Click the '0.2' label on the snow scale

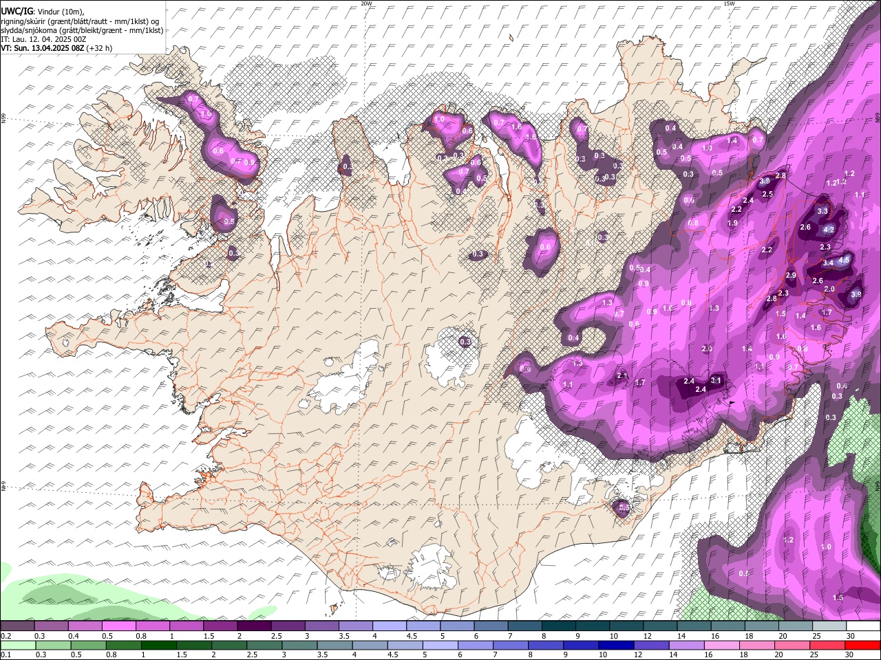click(6, 637)
